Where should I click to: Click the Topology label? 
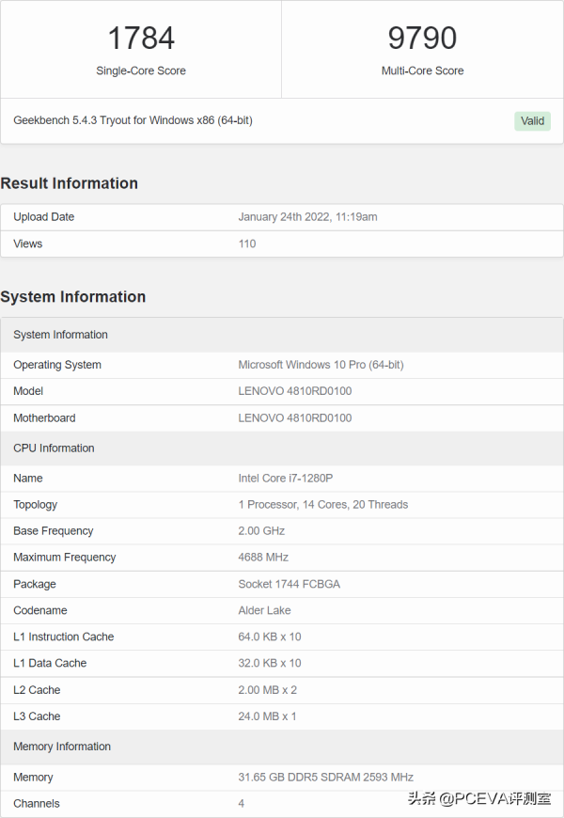click(36, 505)
